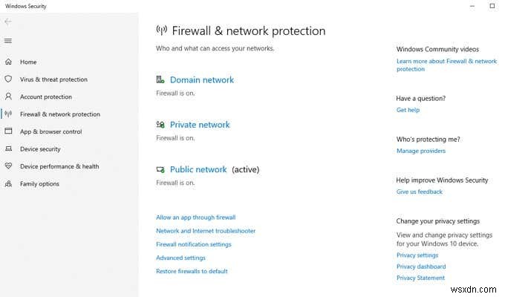Select Firewall & network protection sidebar item
Screen dimensions: 505x297
(59, 114)
